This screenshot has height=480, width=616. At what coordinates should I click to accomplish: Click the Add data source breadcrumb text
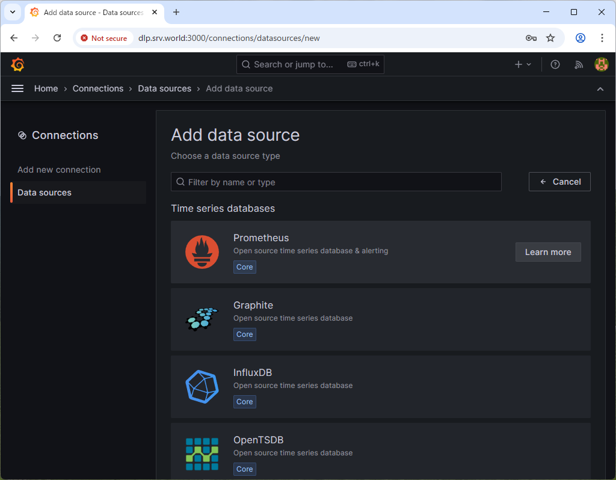(x=239, y=89)
